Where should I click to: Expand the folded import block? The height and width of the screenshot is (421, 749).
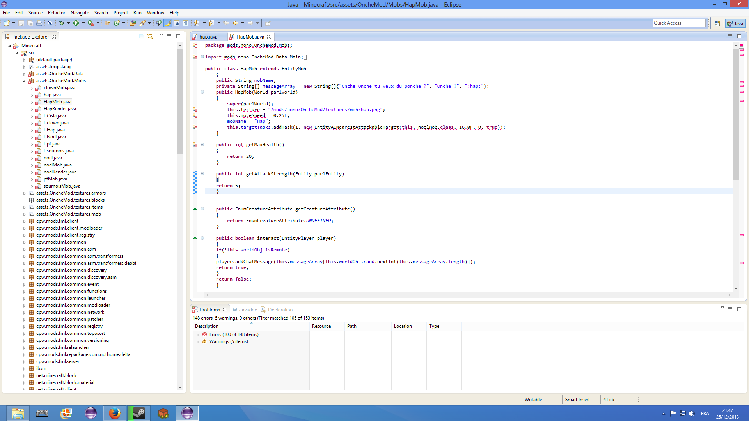click(x=202, y=57)
